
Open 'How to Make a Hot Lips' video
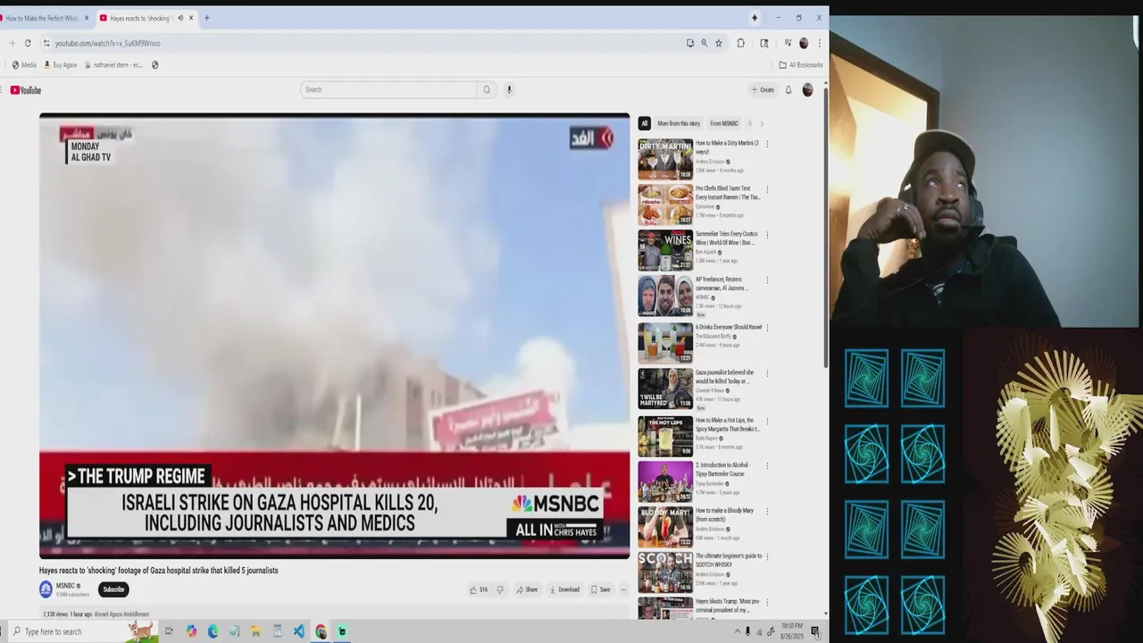[x=728, y=424]
